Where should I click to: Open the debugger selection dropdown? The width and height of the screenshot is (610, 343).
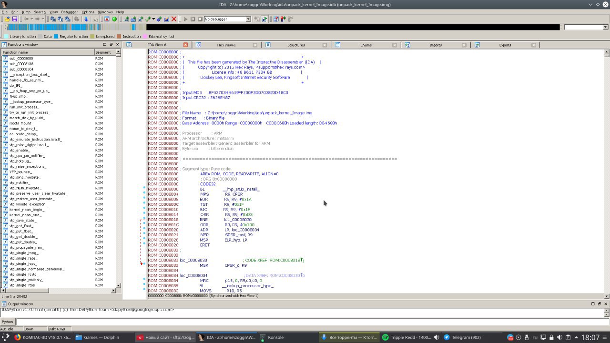point(248,19)
